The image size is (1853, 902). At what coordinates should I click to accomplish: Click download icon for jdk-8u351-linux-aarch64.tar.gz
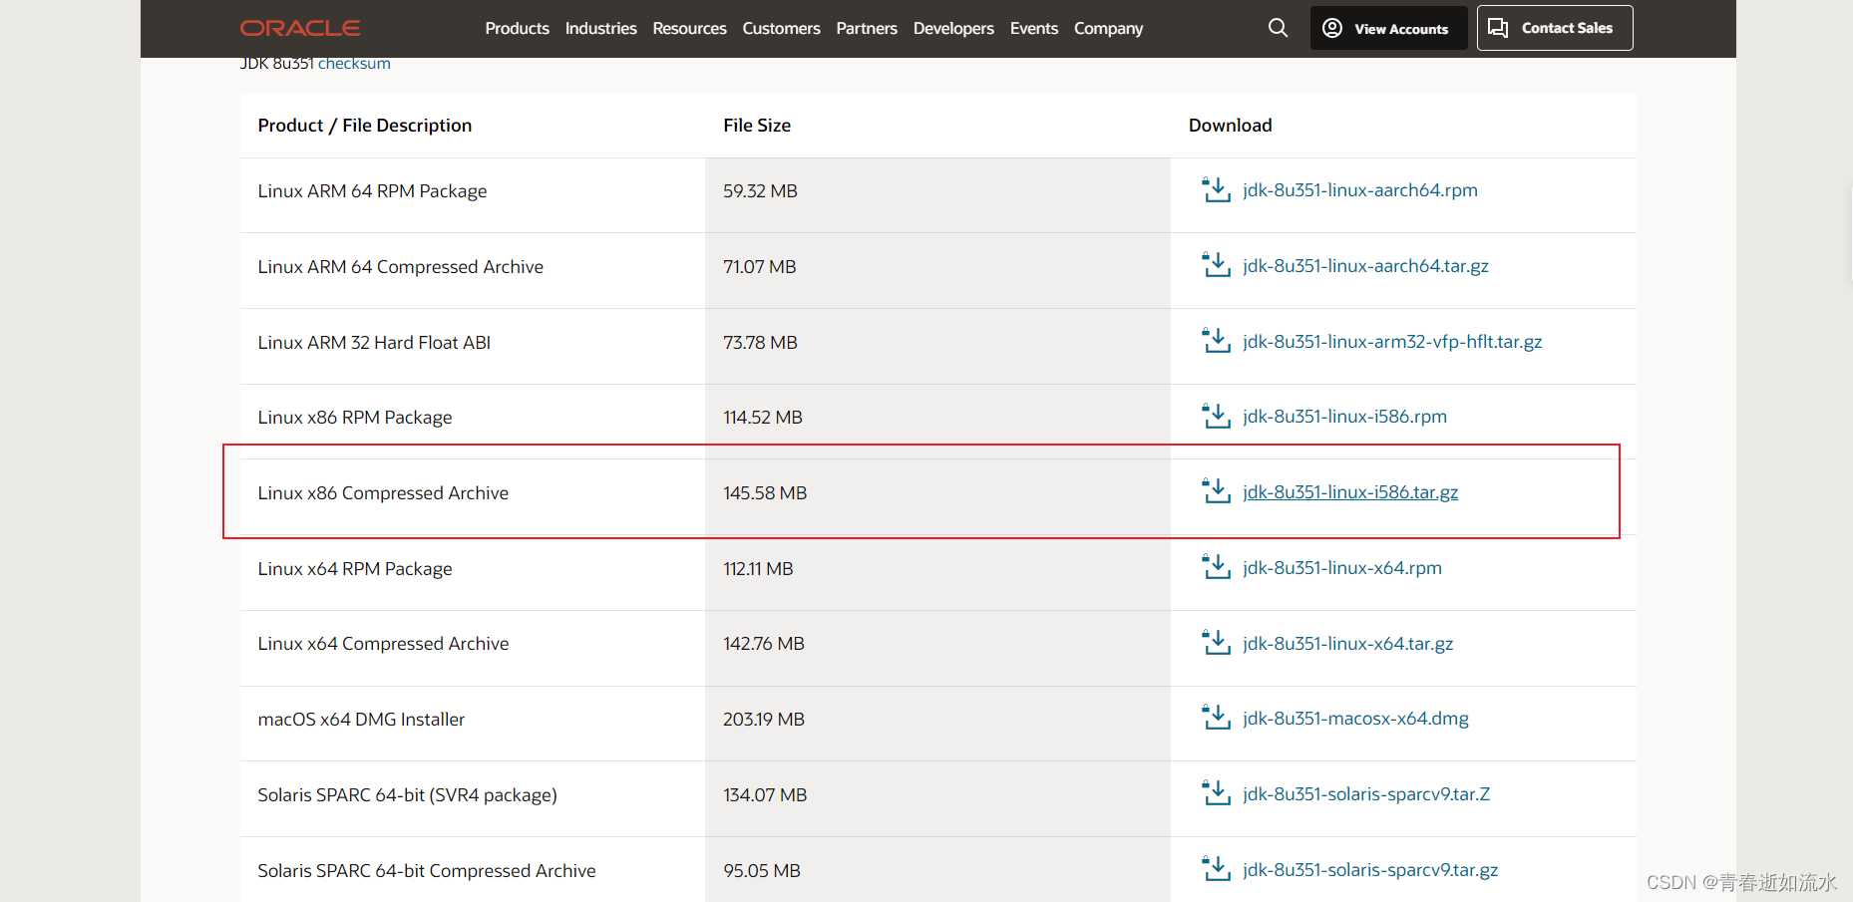(x=1216, y=265)
